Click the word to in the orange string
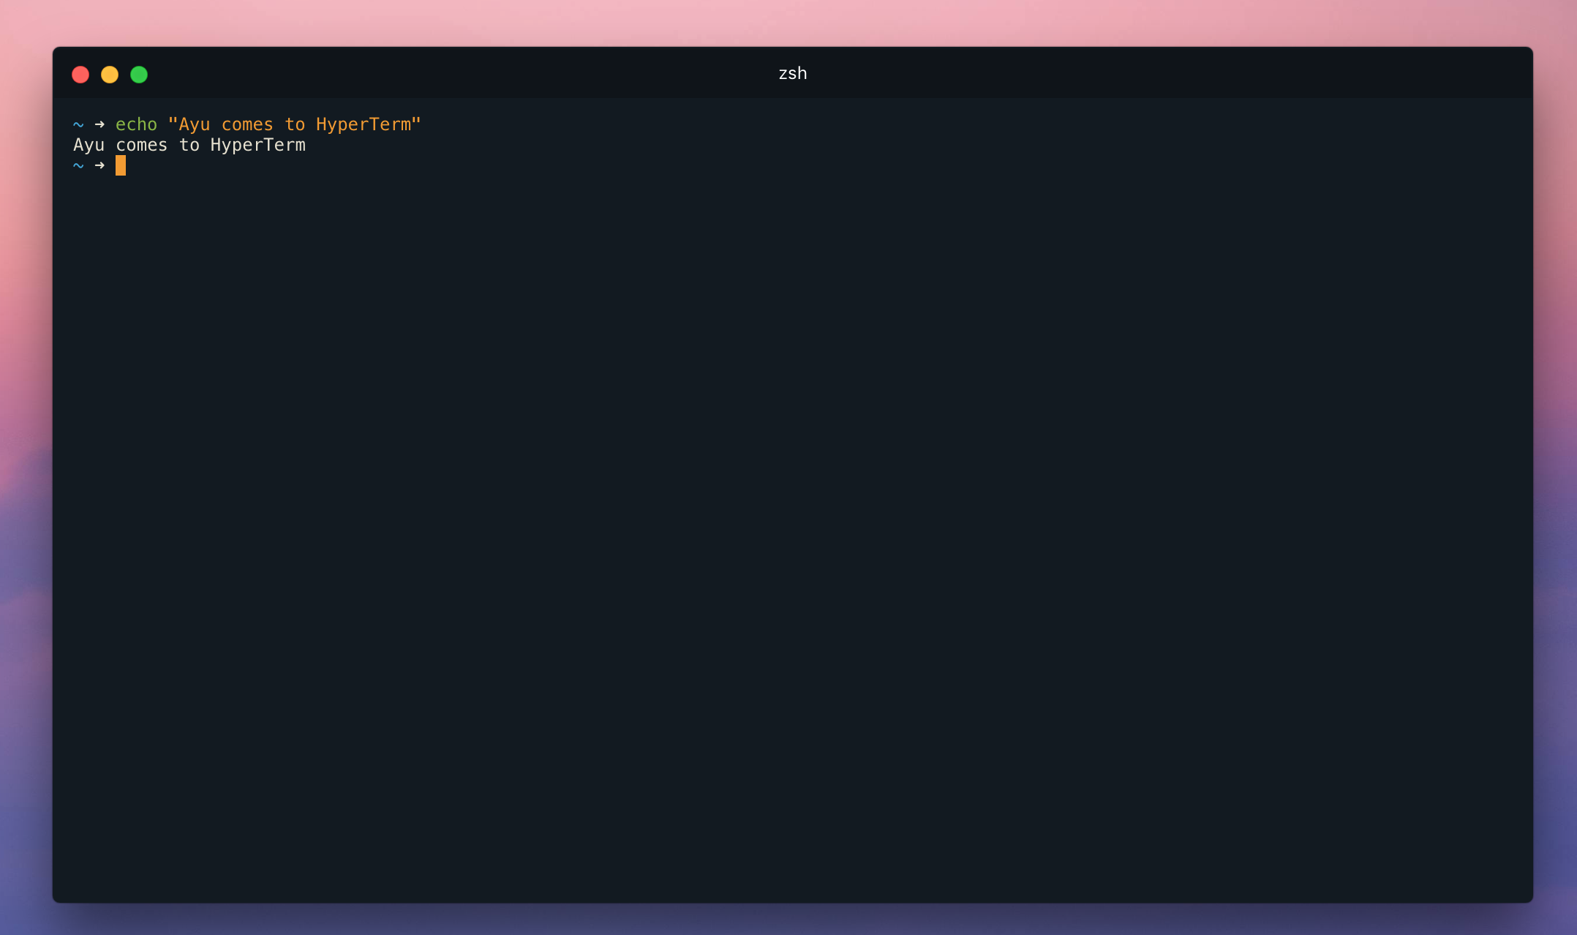Image resolution: width=1577 pixels, height=935 pixels. (x=295, y=124)
